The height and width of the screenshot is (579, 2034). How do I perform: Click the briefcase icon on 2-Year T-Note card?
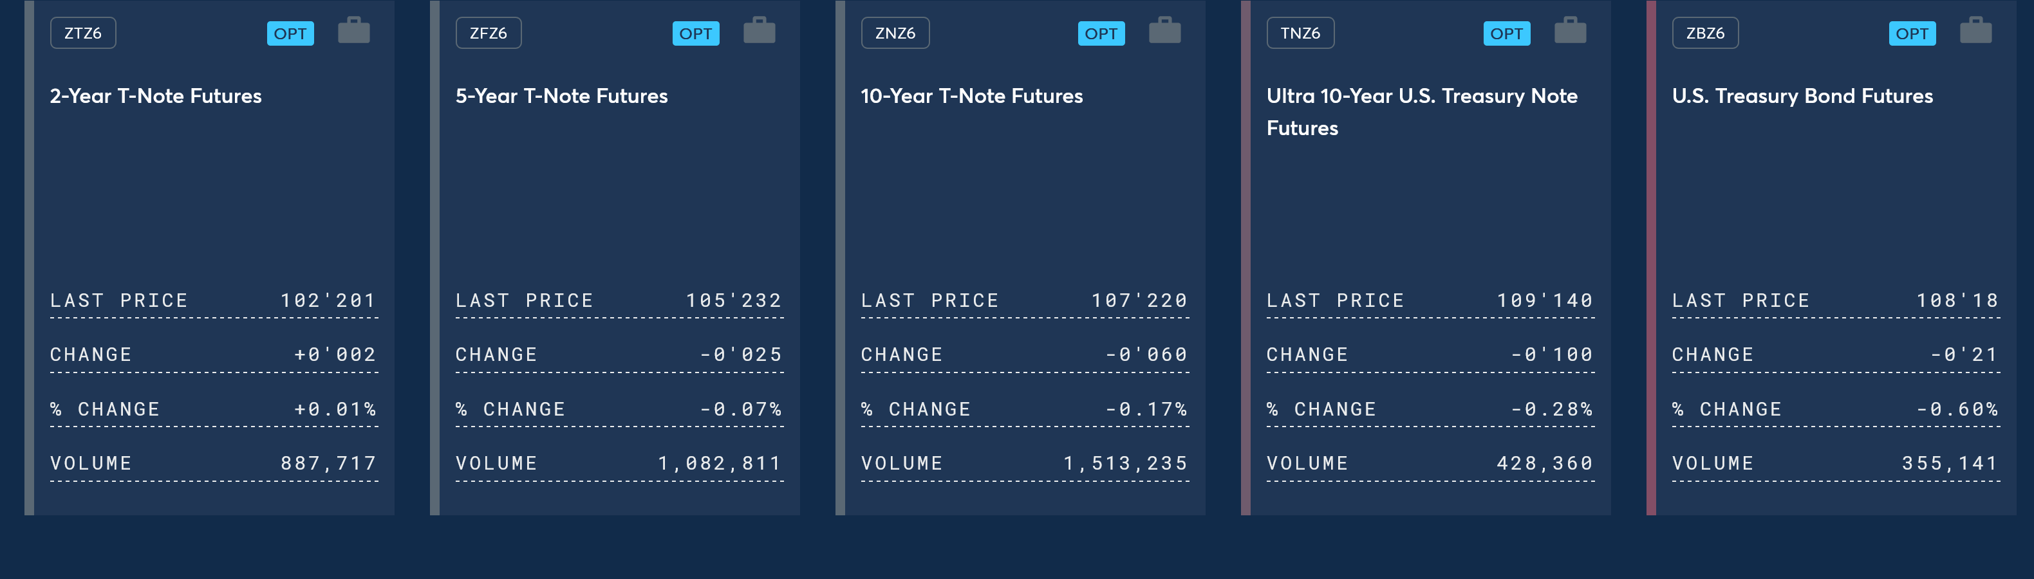354,31
